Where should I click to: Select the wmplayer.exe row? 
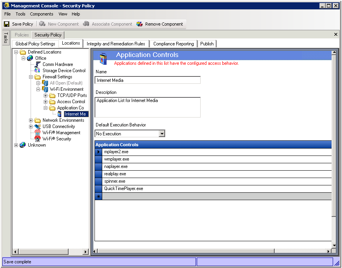point(213,159)
